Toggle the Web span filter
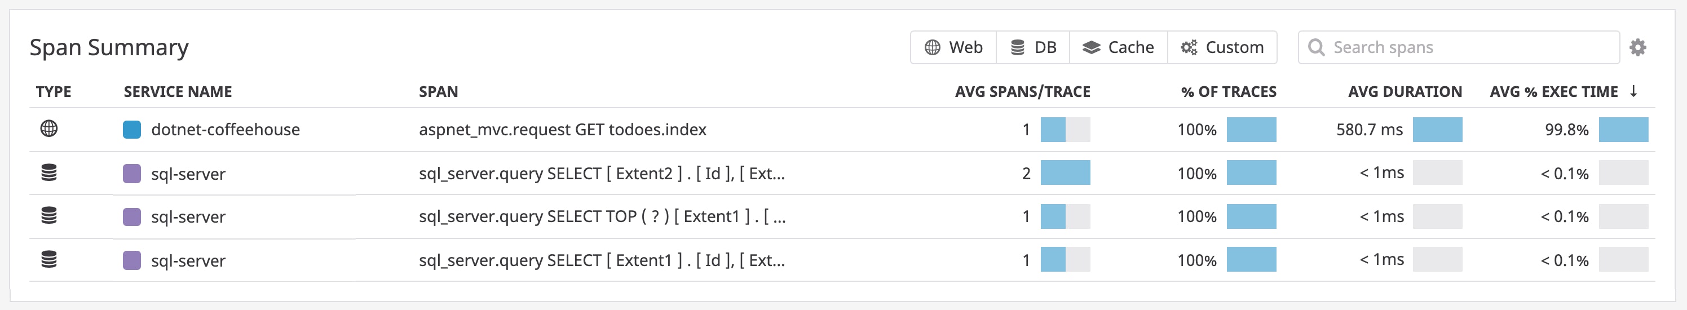 pyautogui.click(x=953, y=47)
